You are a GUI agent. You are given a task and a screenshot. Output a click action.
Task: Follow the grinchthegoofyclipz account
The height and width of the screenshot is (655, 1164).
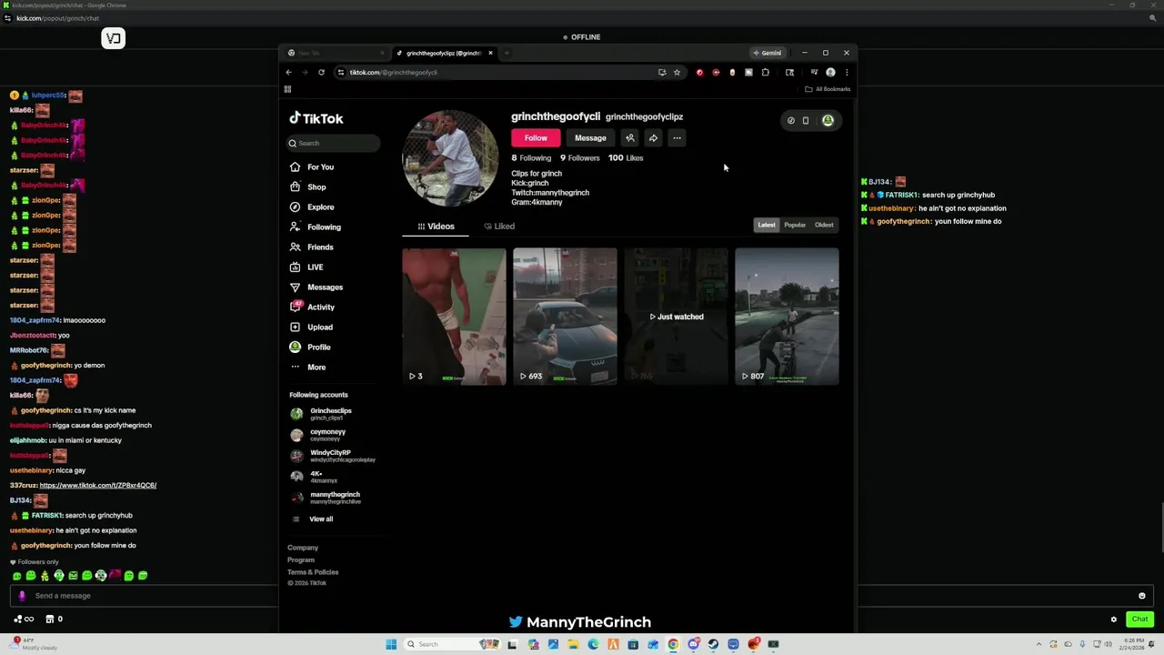(x=536, y=138)
